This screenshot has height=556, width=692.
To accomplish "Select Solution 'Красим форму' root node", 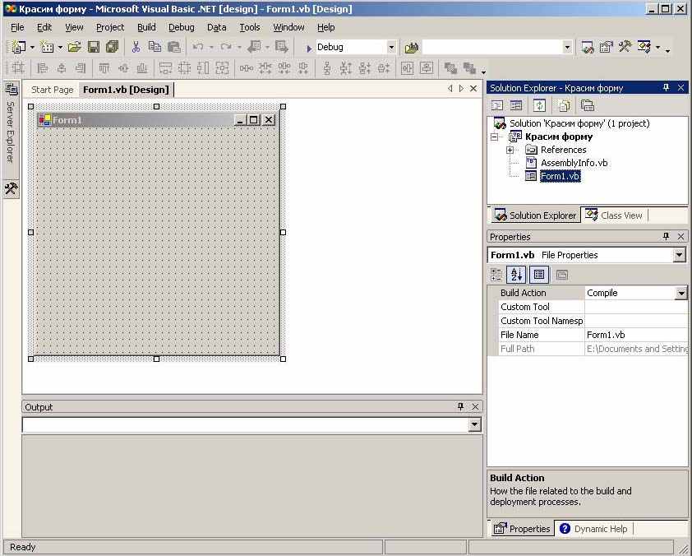I will (x=579, y=123).
